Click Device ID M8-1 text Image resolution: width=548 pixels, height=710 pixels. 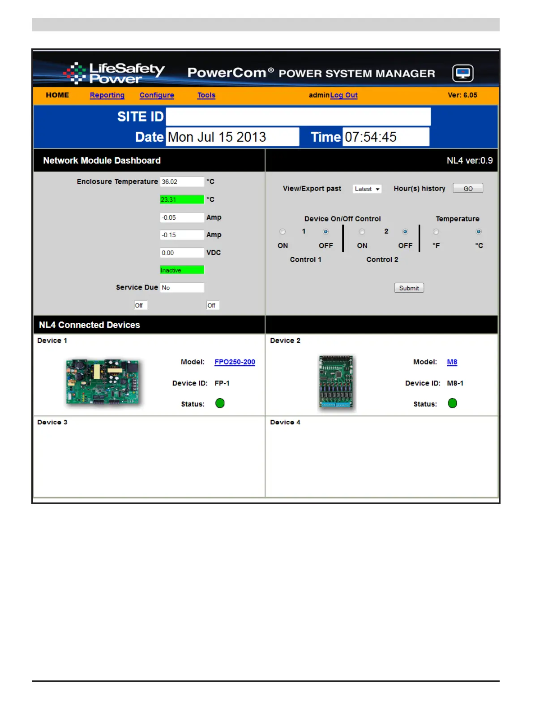(x=455, y=383)
